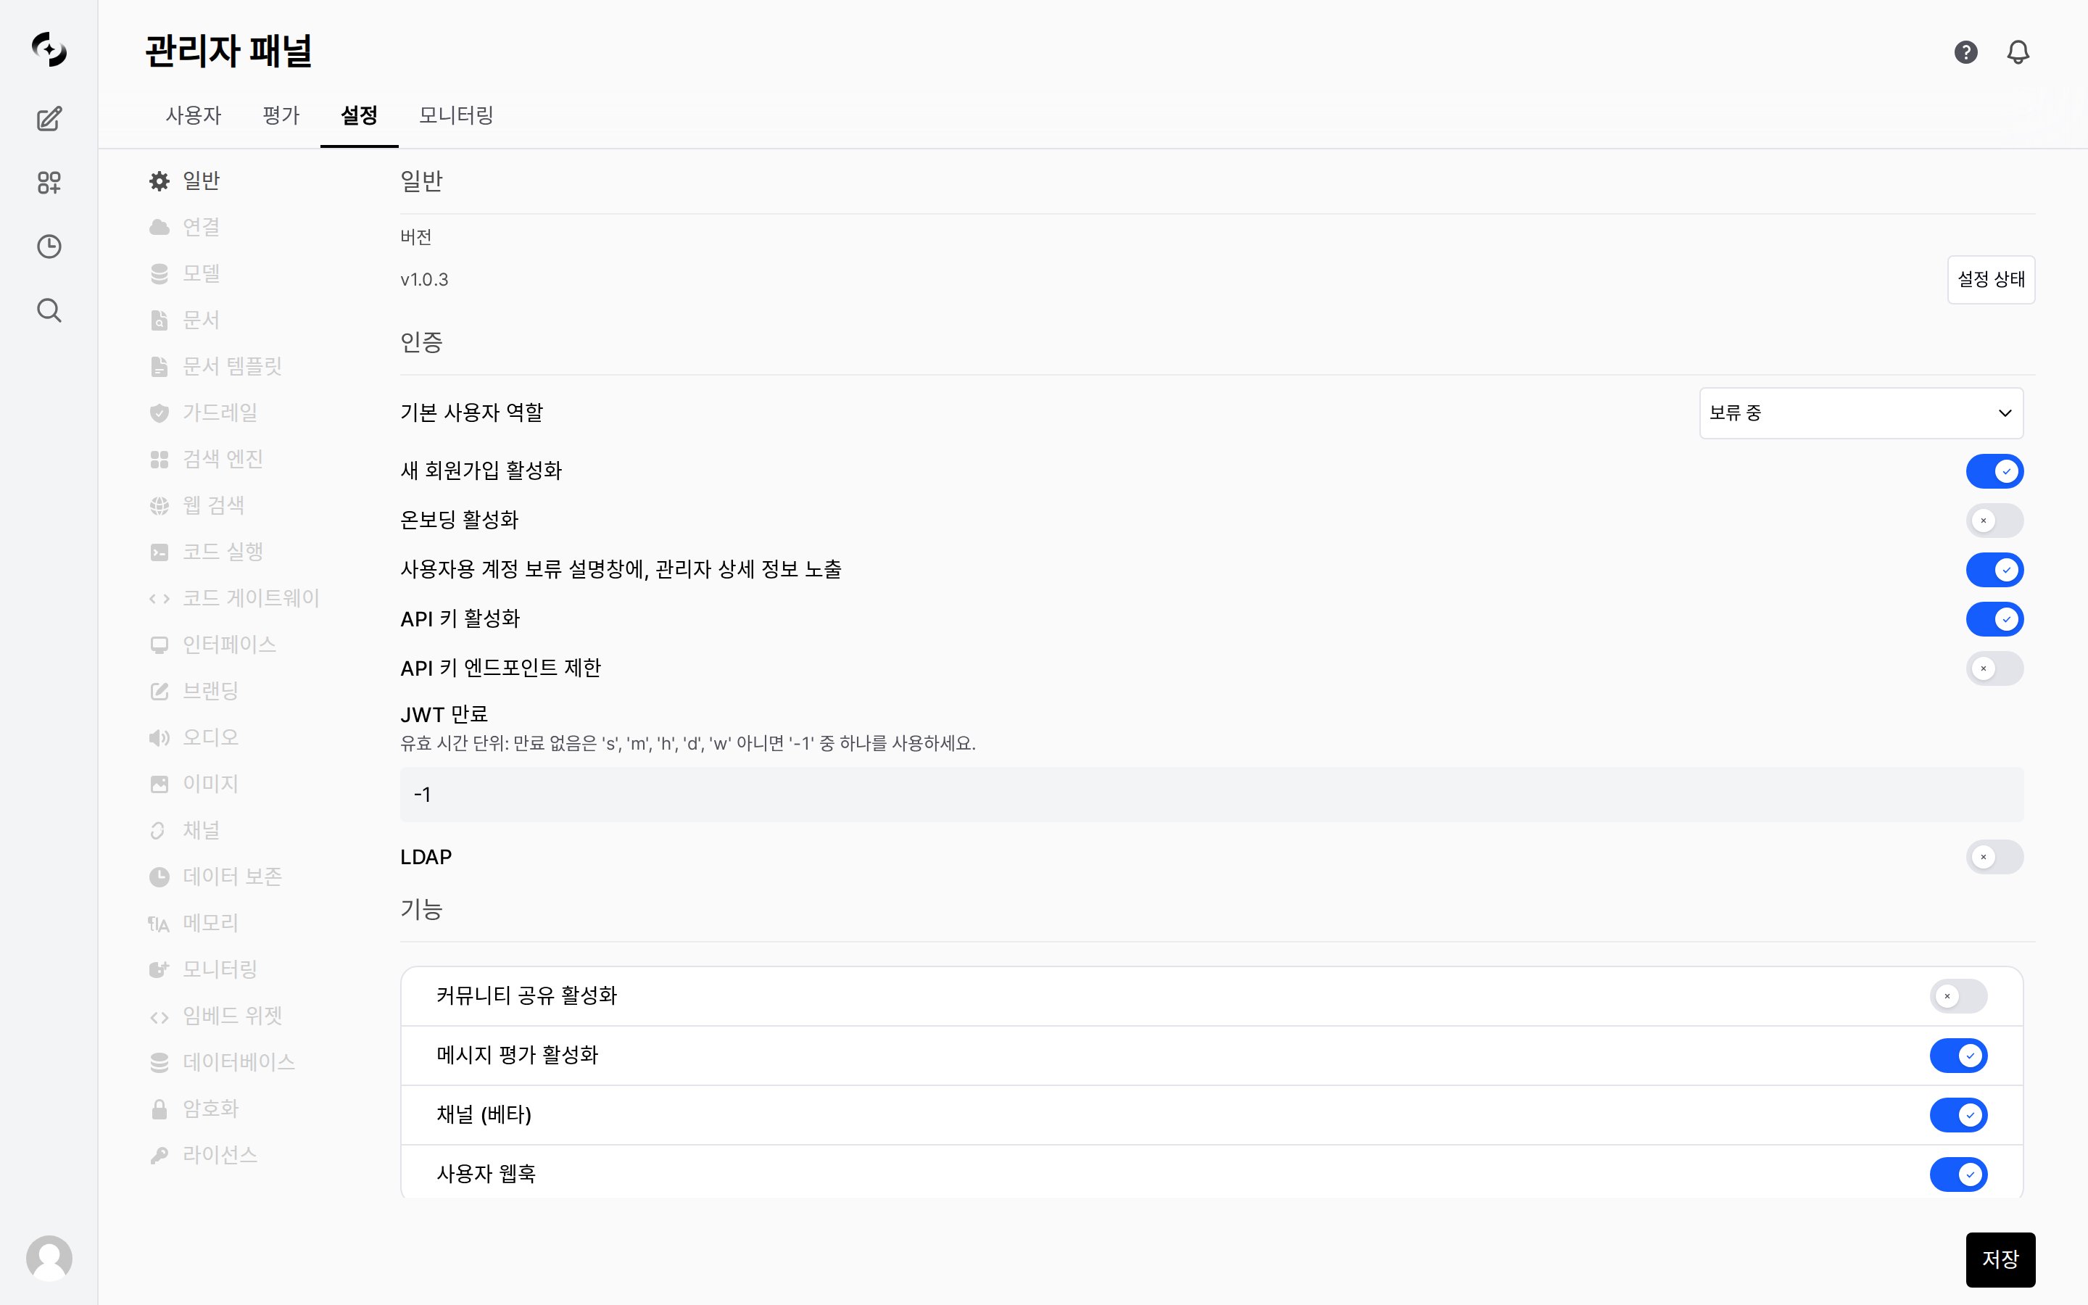Disable API 키 활성화 switch
Viewport: 2088px width, 1305px height.
pyautogui.click(x=1994, y=619)
